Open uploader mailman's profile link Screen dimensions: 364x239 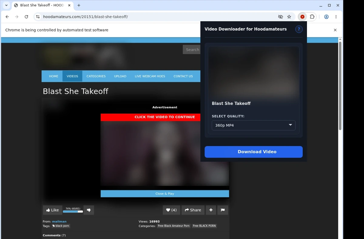(59, 221)
